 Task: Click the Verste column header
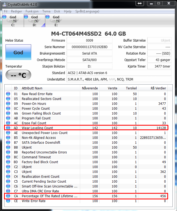coord(109,88)
